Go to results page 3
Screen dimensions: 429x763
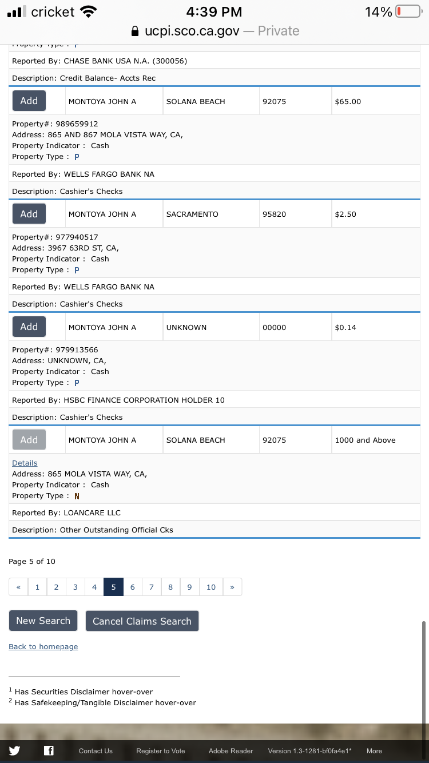pos(75,587)
